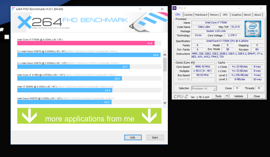
Task: Click the Threads count field showing 8
Action: pos(259,88)
